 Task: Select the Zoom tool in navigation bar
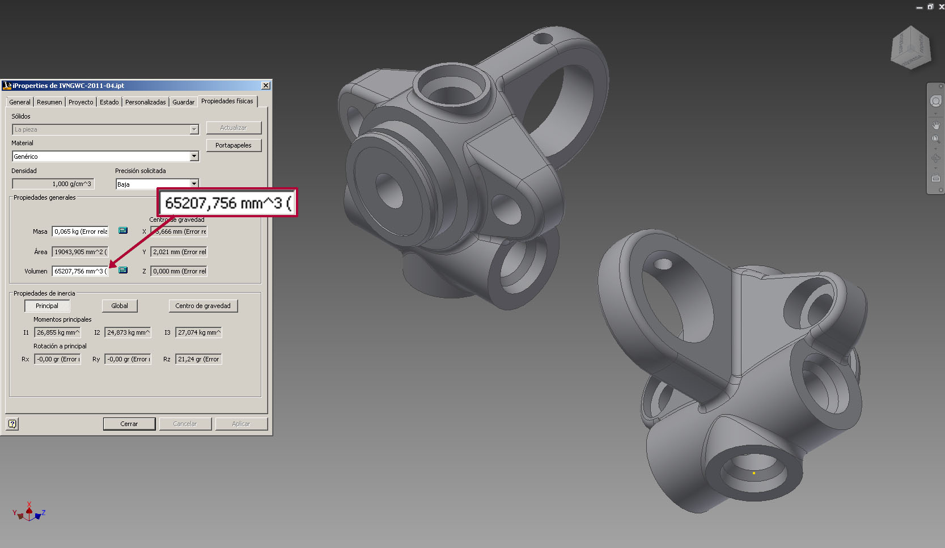936,139
